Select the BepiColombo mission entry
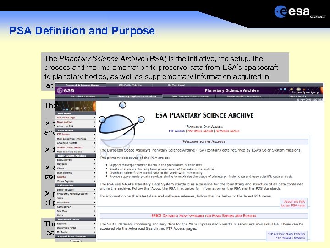Image resolution: width=330 pixels, height=248 pixels. (x=76, y=160)
